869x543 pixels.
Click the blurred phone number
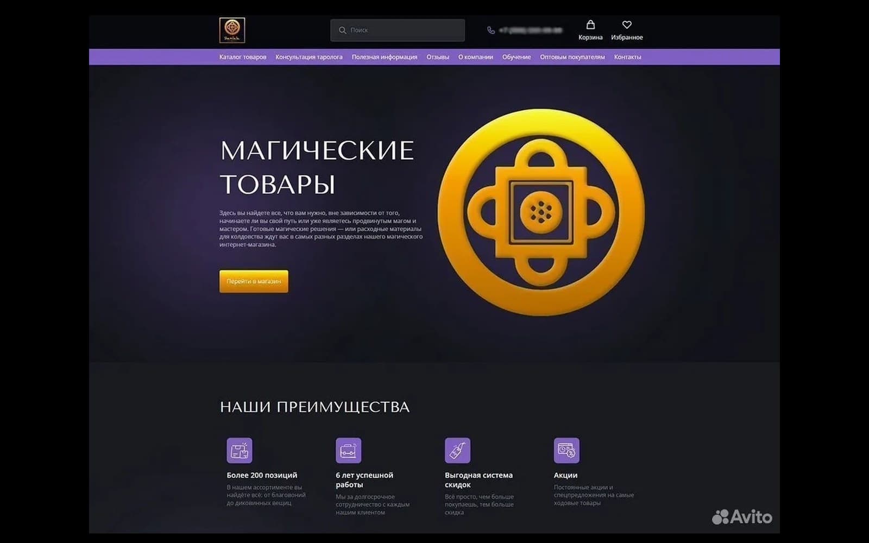[531, 30]
